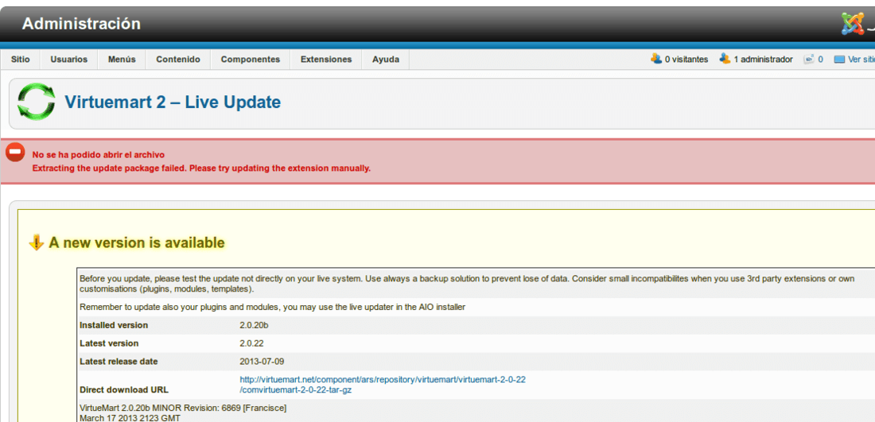Click the 'No se ha podido abrir el archivo' message
Viewport: 875px width, 422px height.
(98, 154)
